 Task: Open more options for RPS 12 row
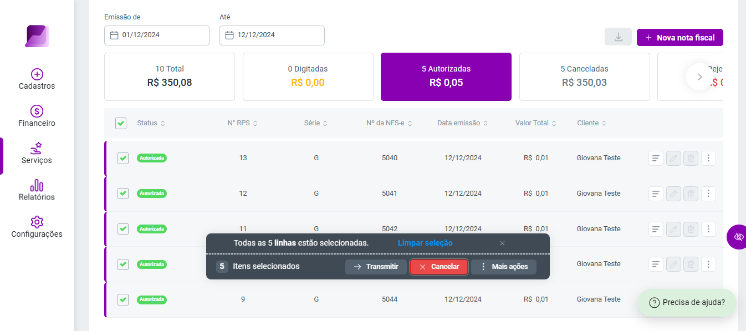pyautogui.click(x=708, y=193)
